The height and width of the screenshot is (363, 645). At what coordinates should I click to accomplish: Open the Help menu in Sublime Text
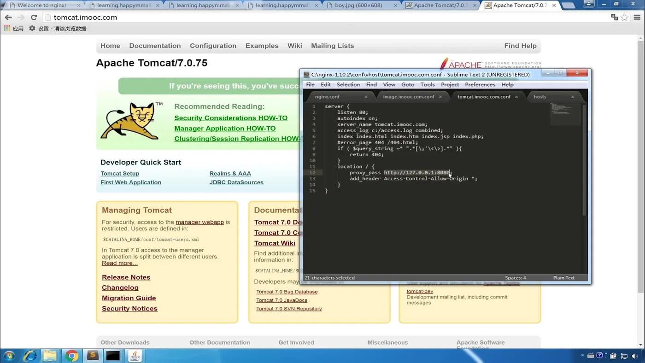click(507, 85)
